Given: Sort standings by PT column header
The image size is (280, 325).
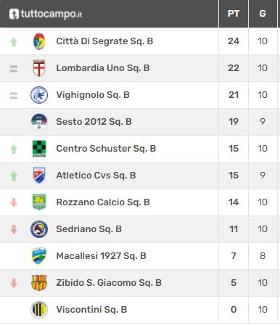Looking at the screenshot, I should (x=234, y=14).
